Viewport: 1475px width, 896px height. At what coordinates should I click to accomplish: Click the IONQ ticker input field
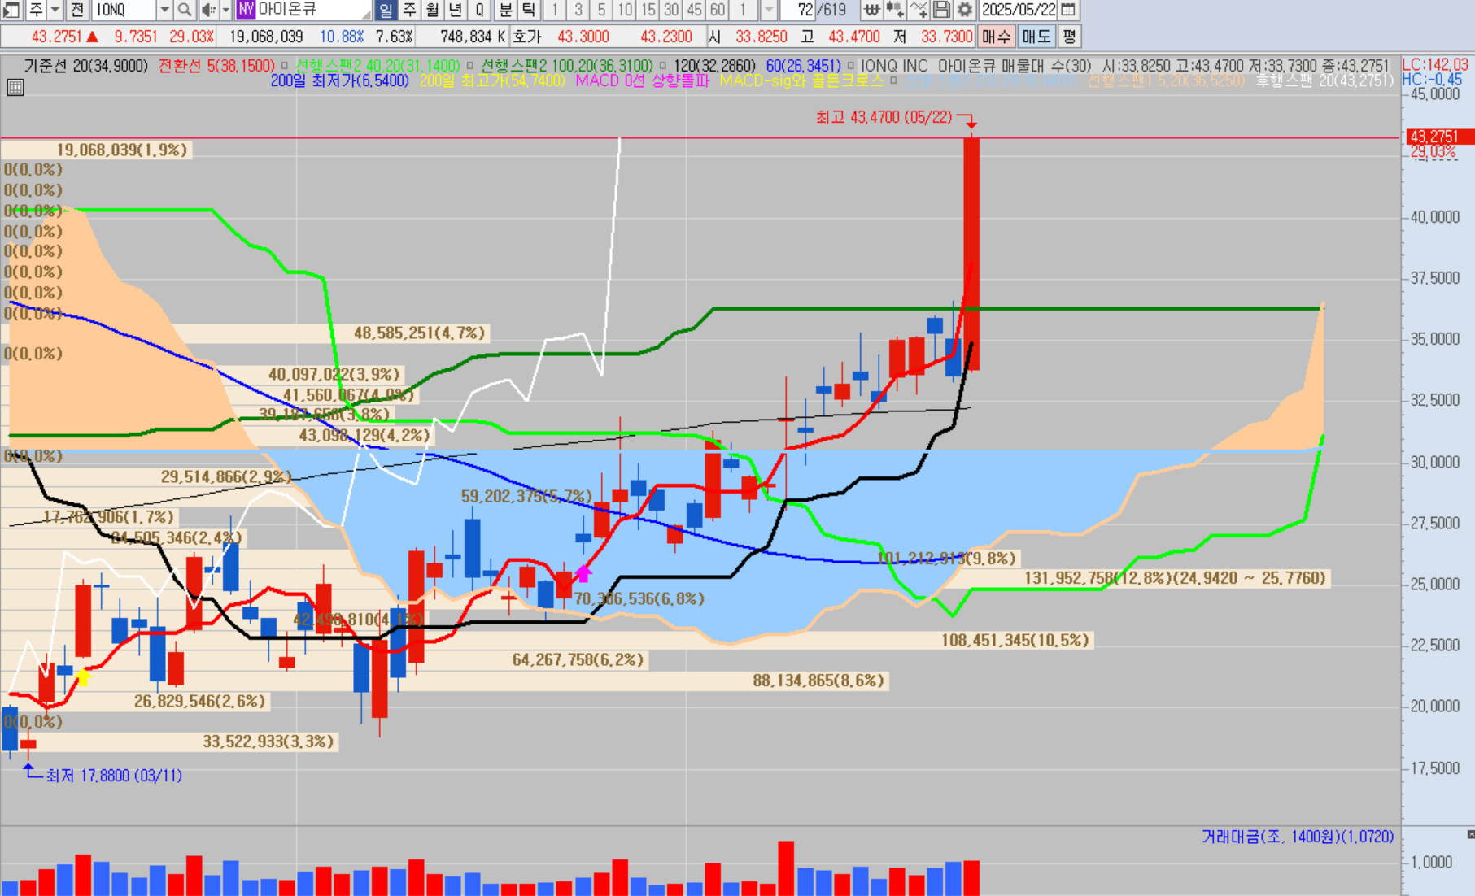[x=123, y=10]
